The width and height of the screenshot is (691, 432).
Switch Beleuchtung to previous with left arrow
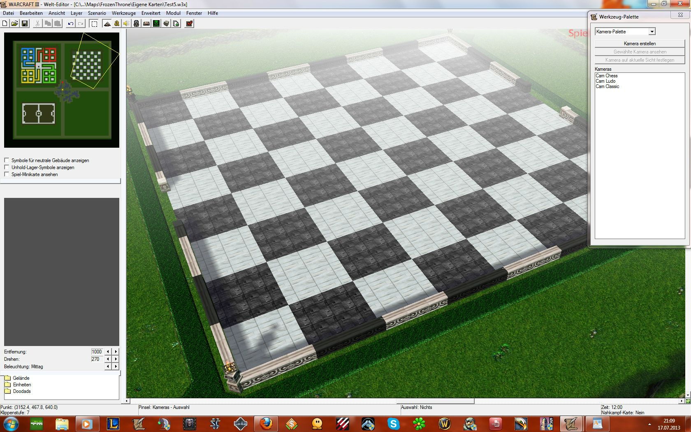108,367
